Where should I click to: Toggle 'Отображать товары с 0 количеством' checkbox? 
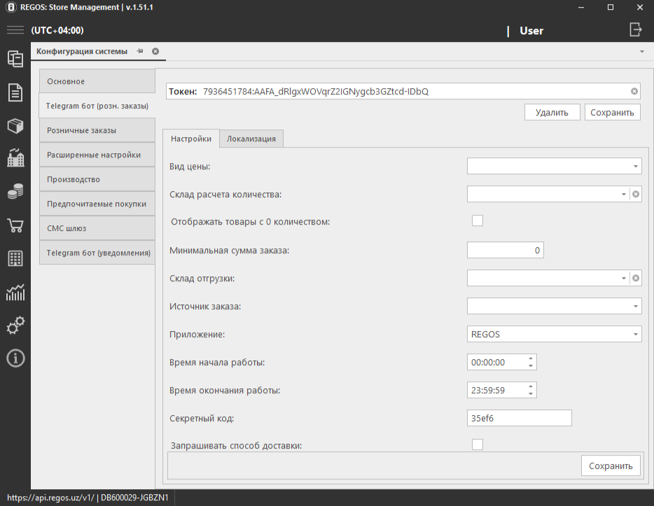(x=478, y=221)
